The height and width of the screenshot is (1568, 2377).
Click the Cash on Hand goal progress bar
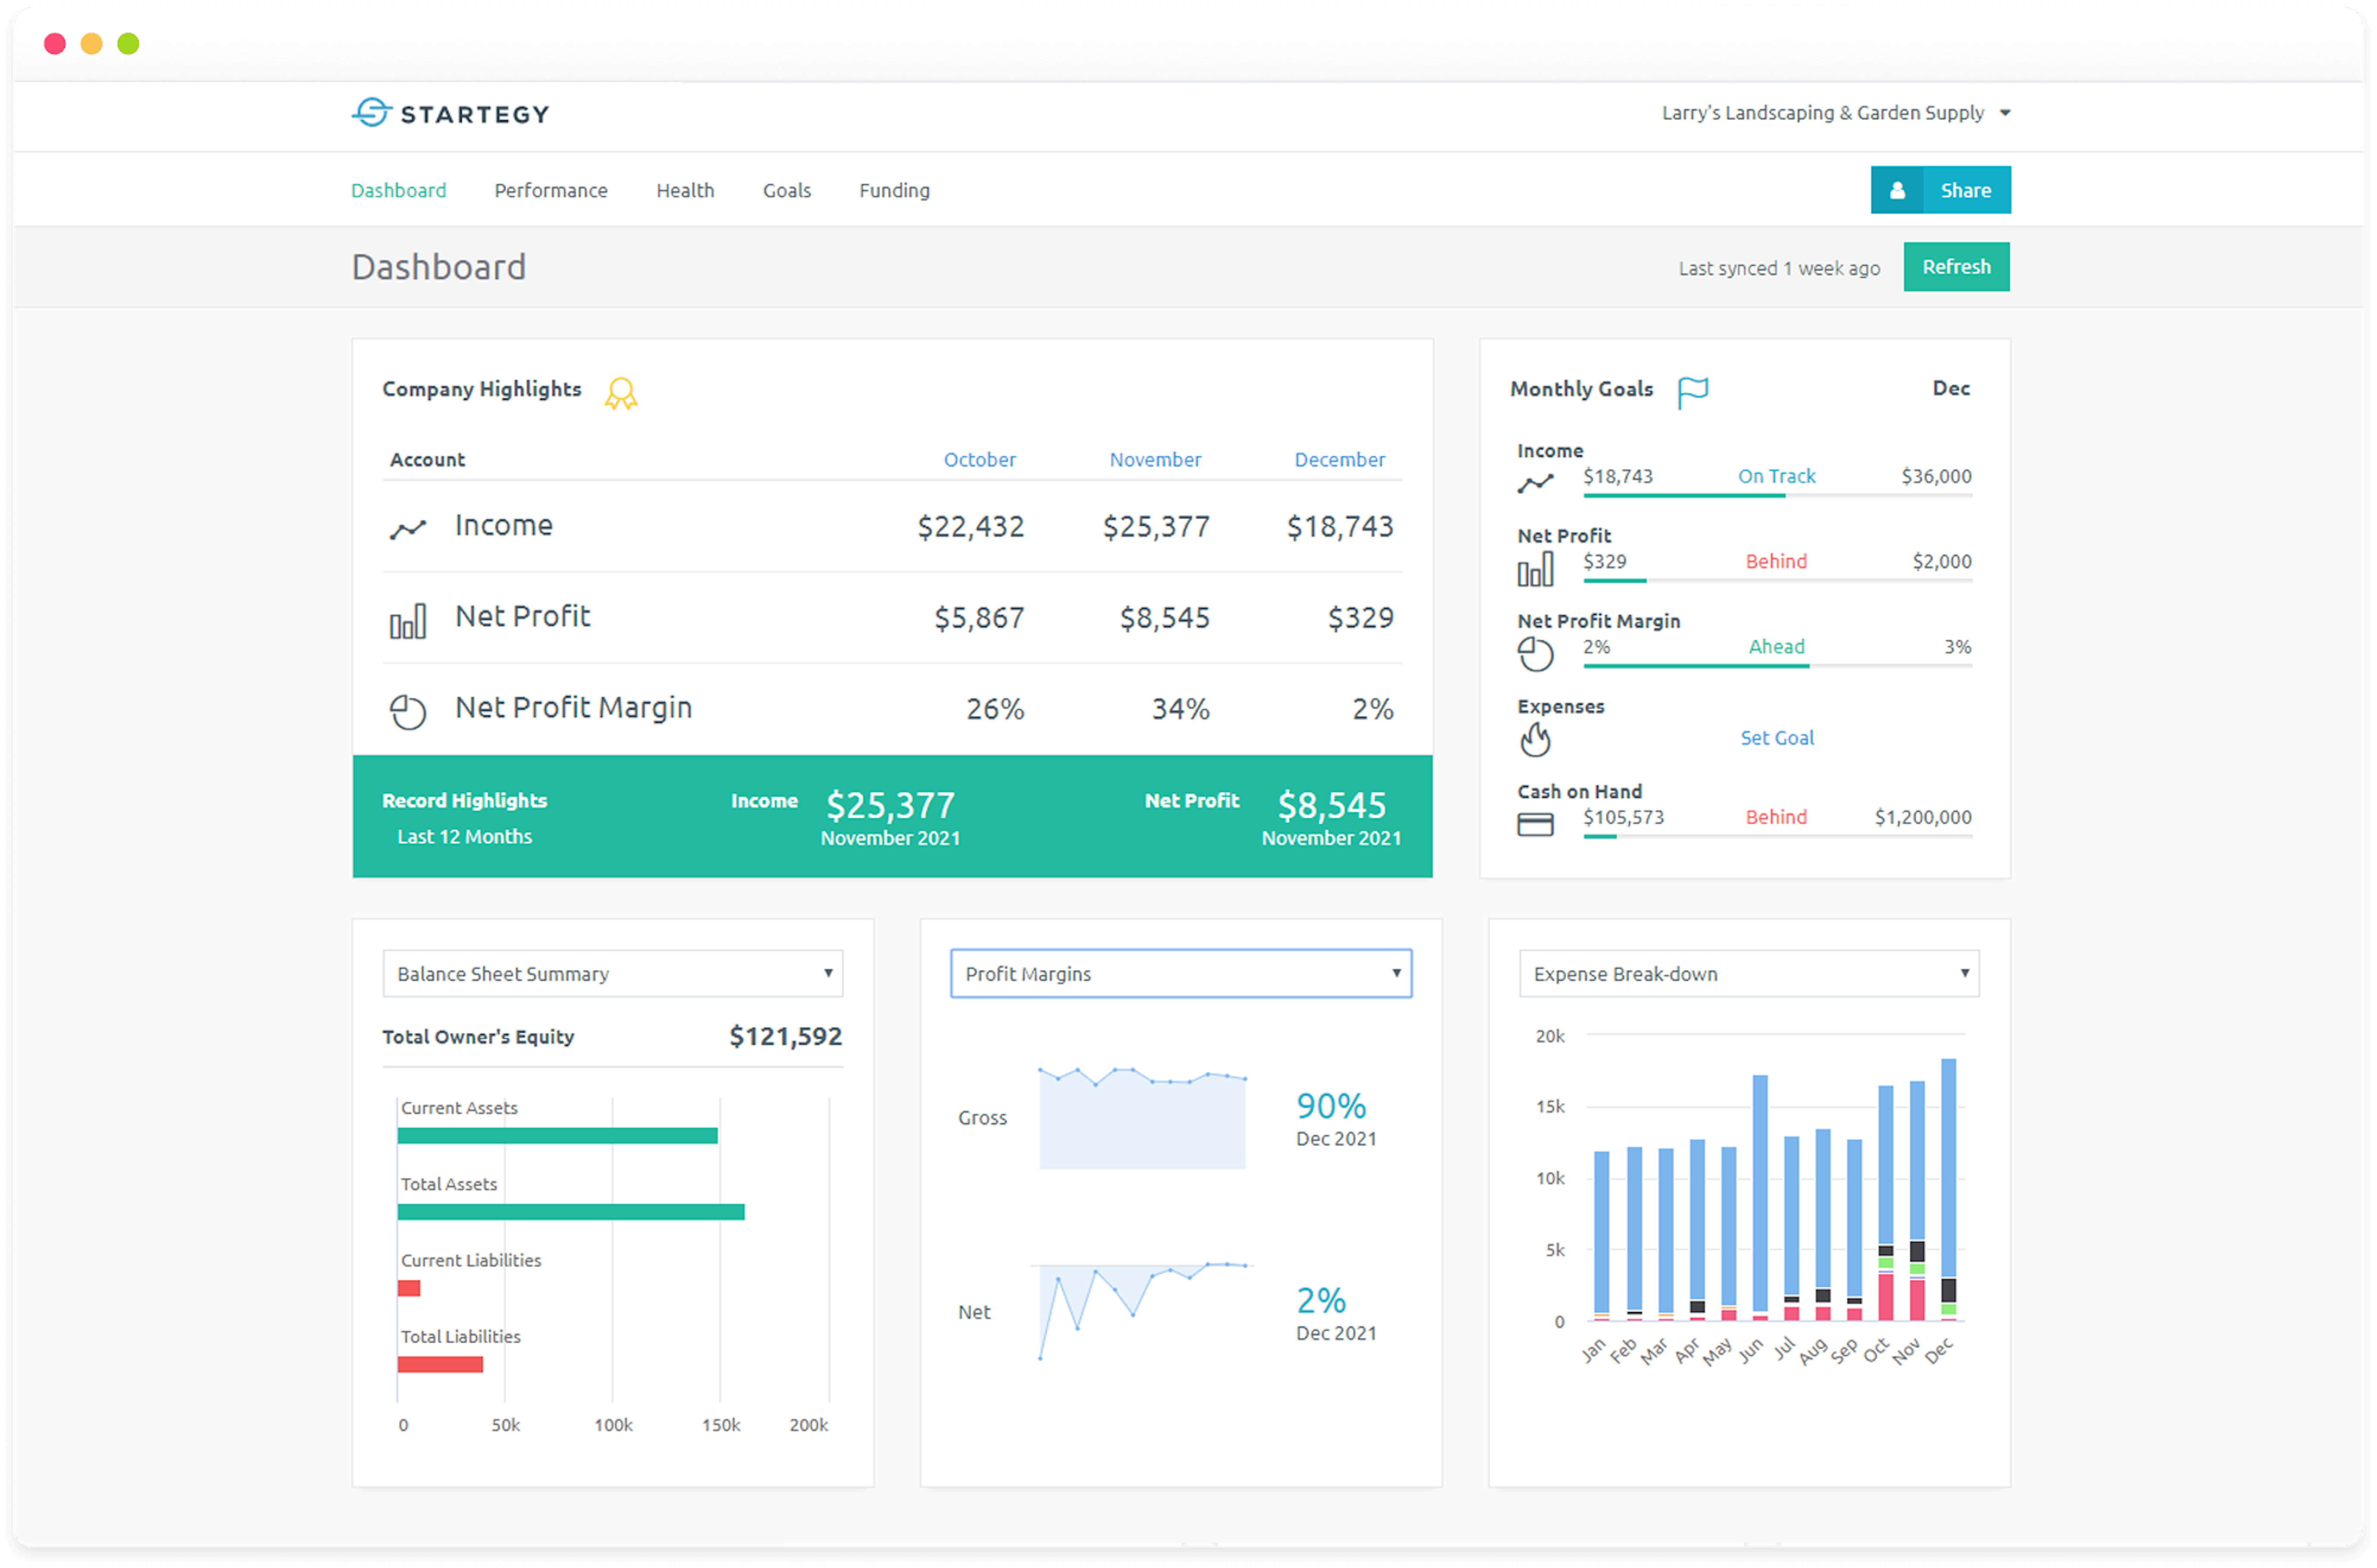coord(1777,837)
